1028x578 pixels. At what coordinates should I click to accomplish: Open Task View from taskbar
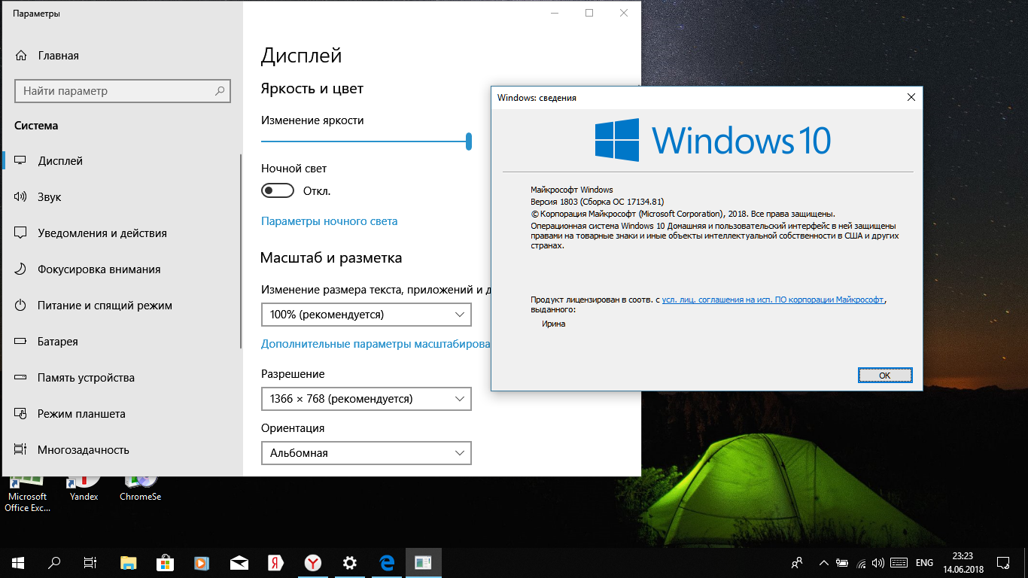point(90,562)
